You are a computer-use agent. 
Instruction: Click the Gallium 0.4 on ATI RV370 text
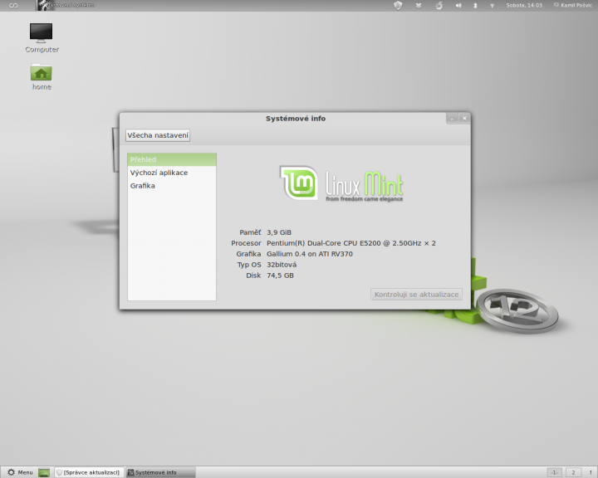coord(310,254)
